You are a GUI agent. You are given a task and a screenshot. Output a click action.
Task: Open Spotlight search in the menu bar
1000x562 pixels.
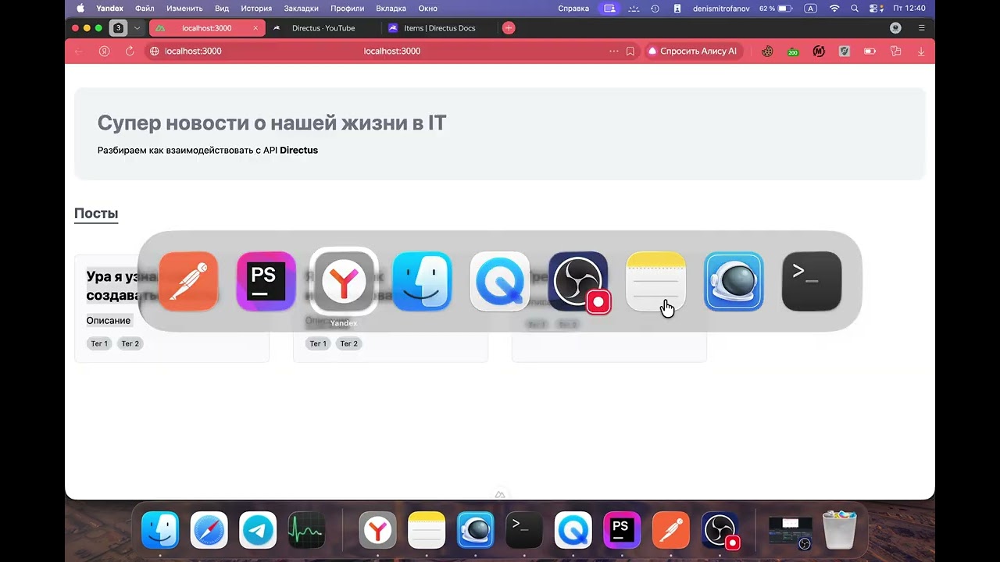855,9
